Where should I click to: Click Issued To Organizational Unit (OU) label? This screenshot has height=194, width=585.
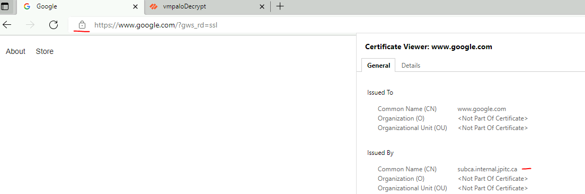412,128
